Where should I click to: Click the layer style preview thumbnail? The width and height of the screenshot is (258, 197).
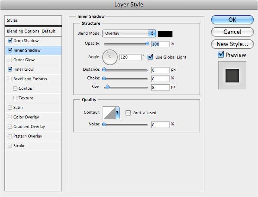tap(232, 76)
